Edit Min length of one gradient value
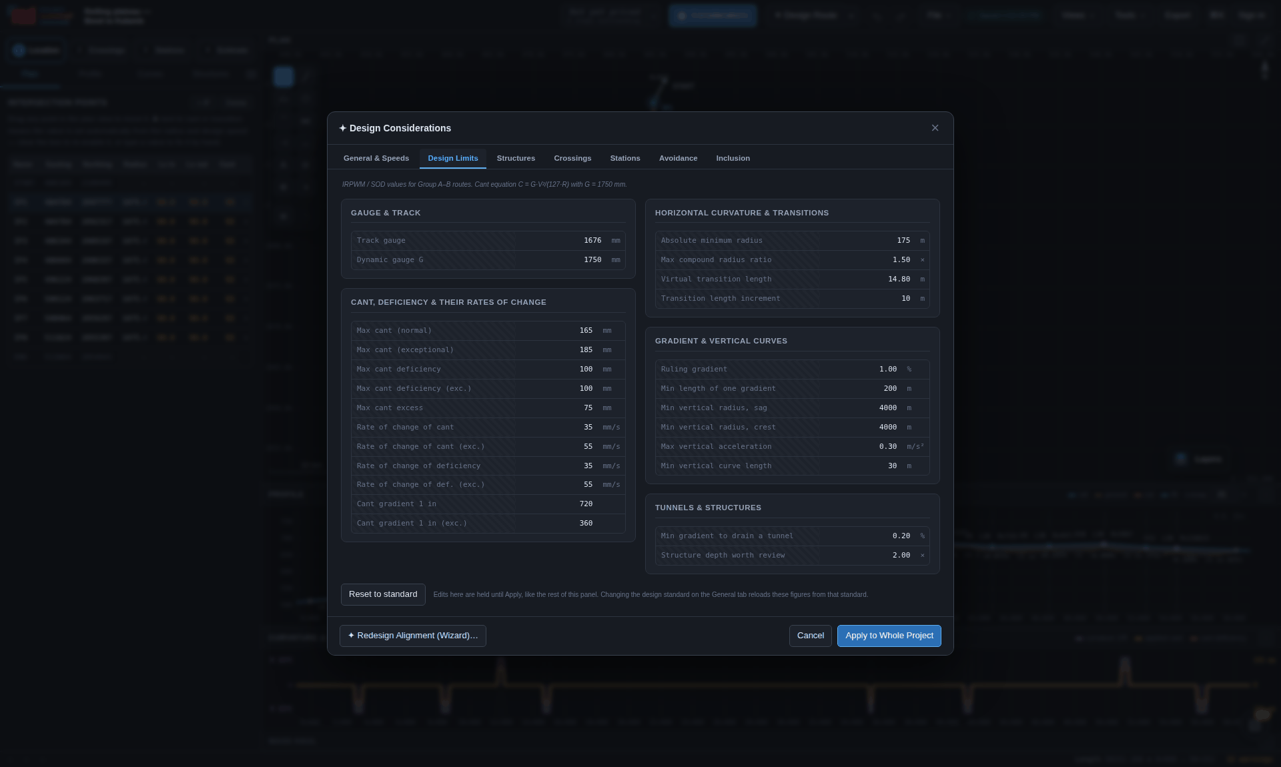This screenshot has width=1281, height=767. (861, 389)
